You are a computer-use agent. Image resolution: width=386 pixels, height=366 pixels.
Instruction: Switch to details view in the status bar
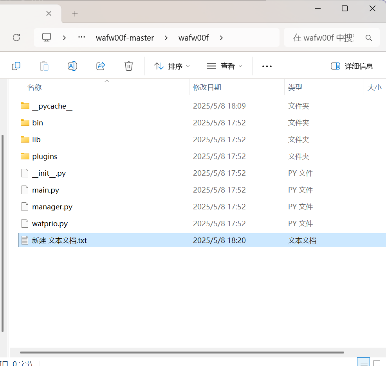[364, 362]
